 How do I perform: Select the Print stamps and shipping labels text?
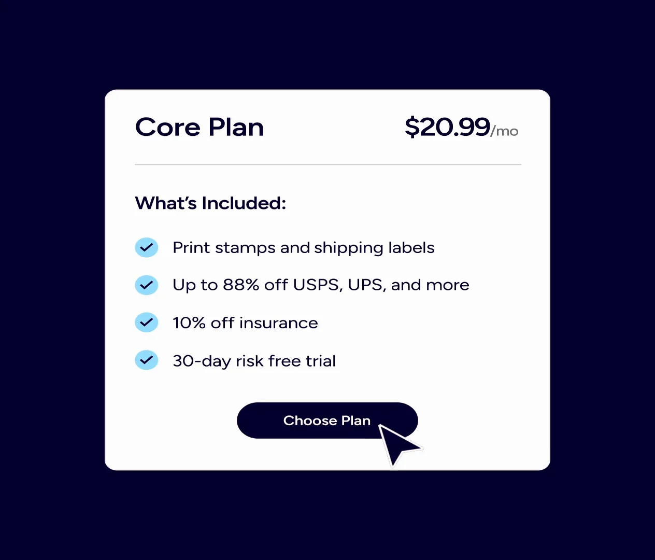click(x=304, y=248)
